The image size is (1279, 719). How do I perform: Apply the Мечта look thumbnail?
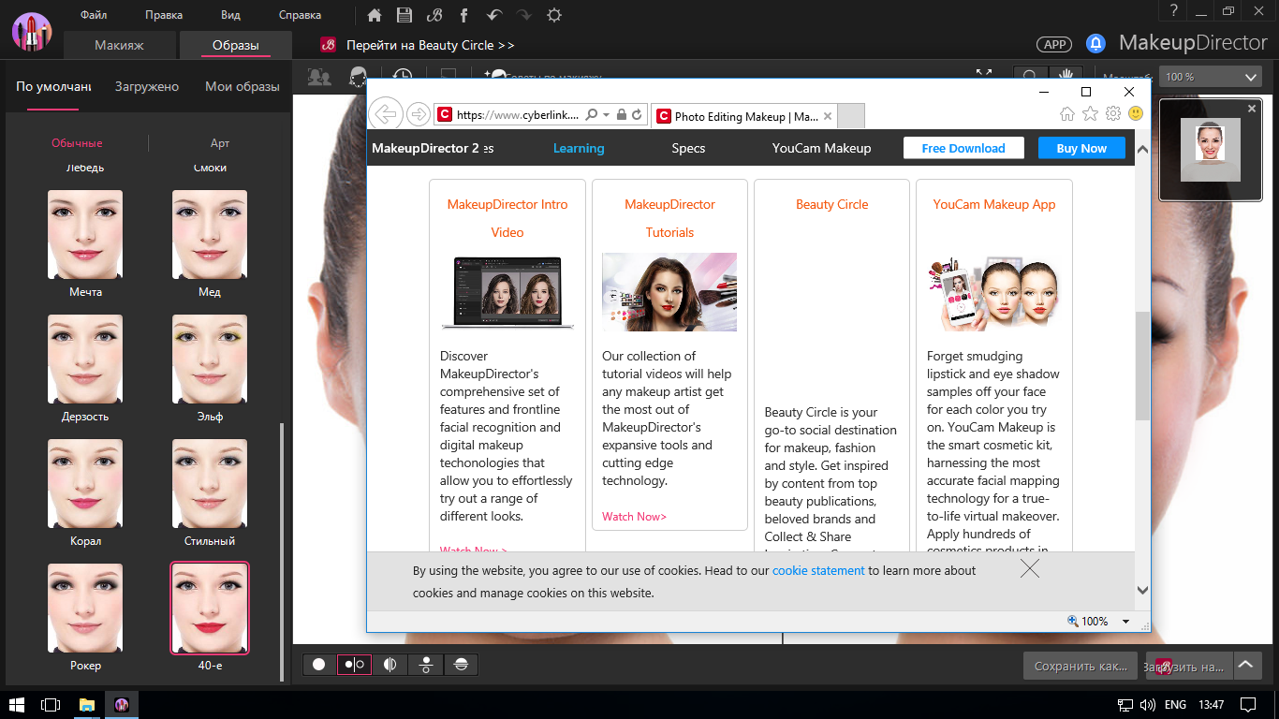[x=85, y=237]
